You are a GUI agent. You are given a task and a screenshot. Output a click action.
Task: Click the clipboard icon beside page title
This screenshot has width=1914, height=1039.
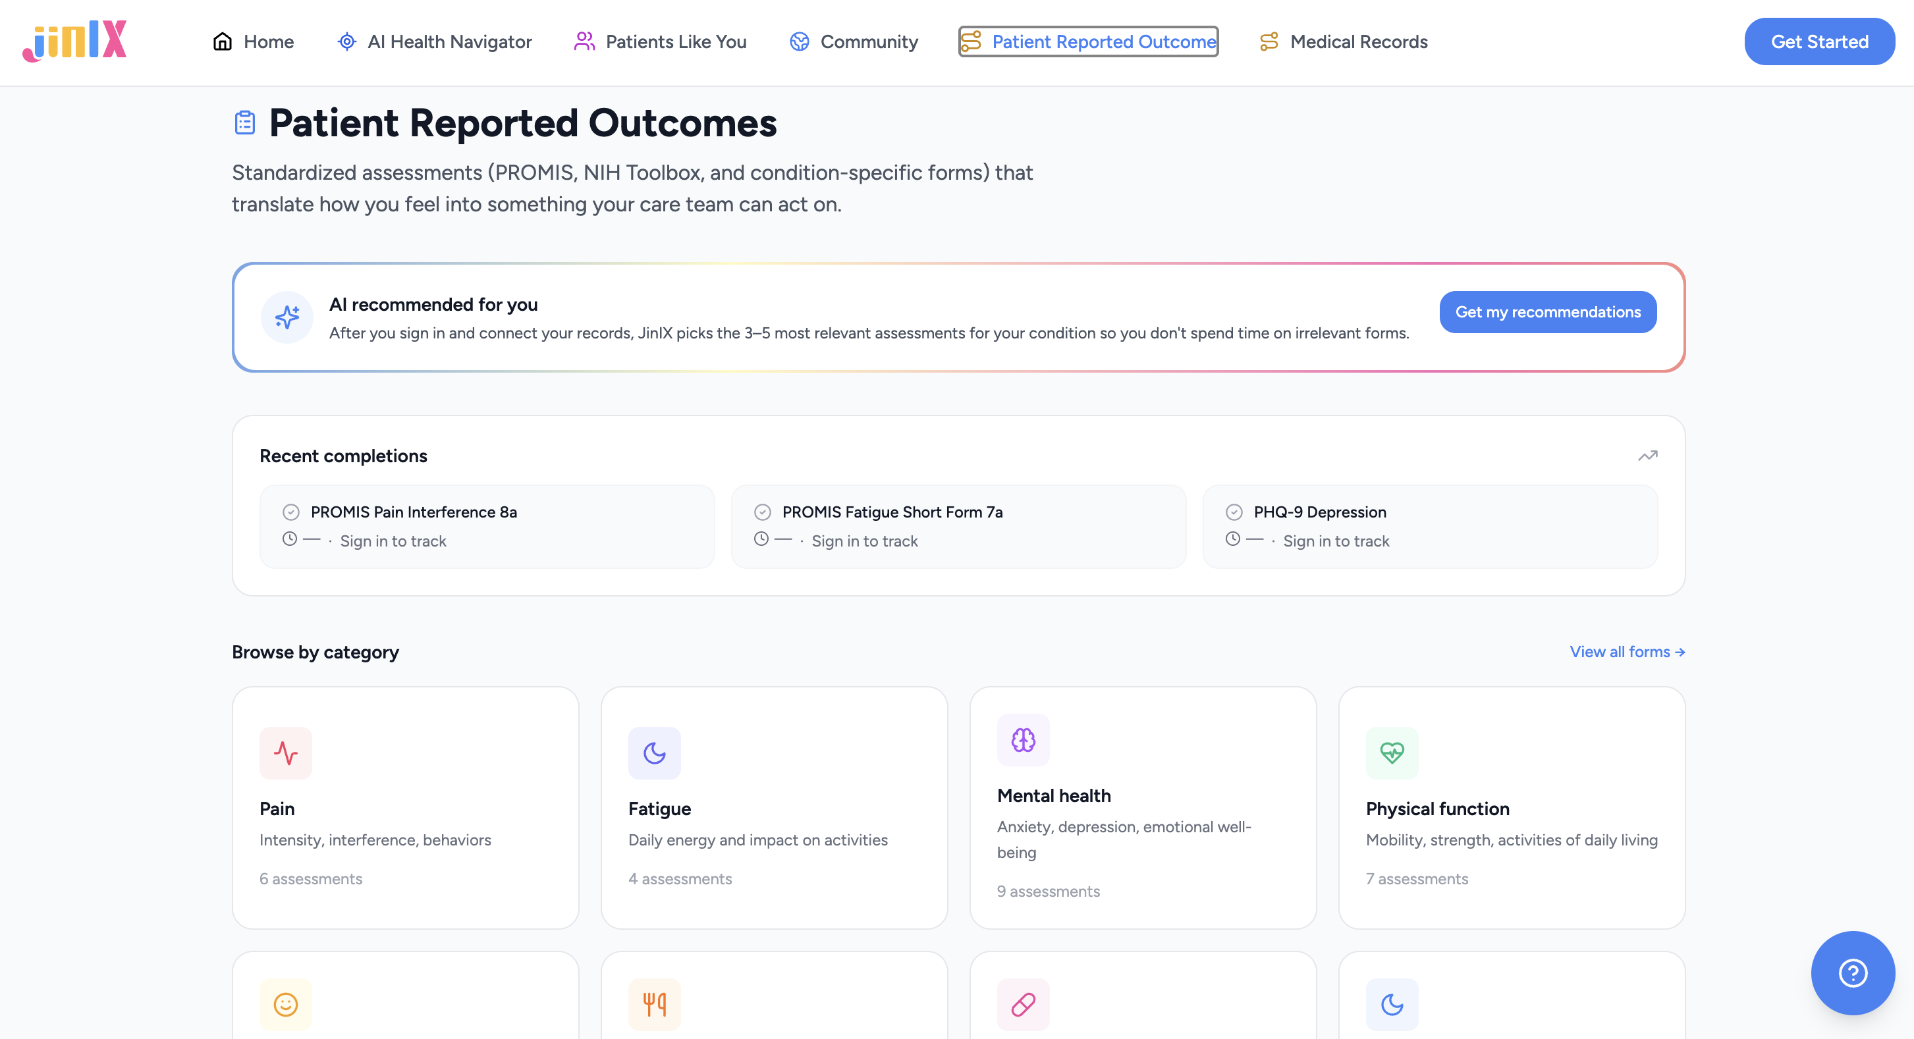[x=244, y=122]
